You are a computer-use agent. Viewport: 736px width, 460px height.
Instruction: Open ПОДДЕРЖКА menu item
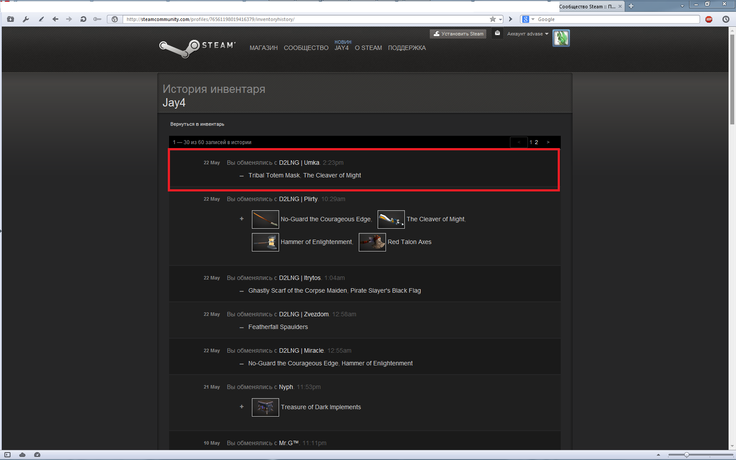[x=407, y=48]
